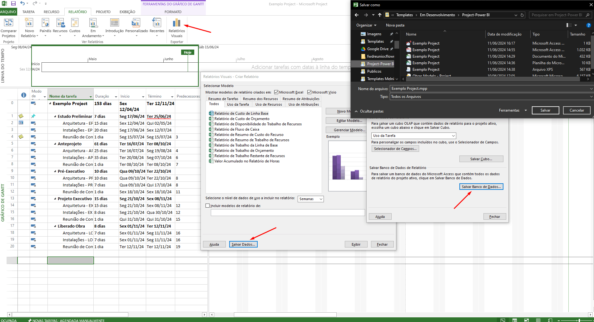Select the Resumo de Tarefas template tab

point(223,99)
